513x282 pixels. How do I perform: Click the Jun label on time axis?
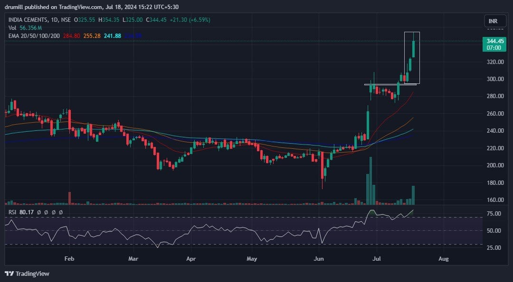click(x=319, y=259)
